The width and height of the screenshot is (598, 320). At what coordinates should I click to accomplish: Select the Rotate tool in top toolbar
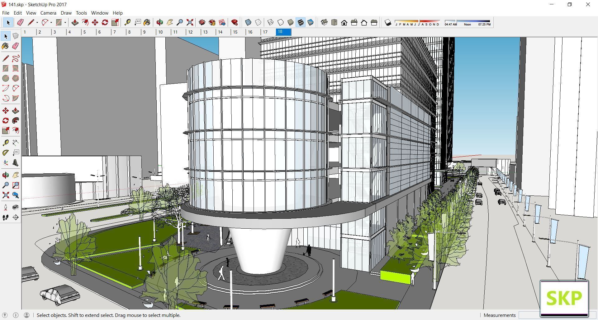(105, 22)
